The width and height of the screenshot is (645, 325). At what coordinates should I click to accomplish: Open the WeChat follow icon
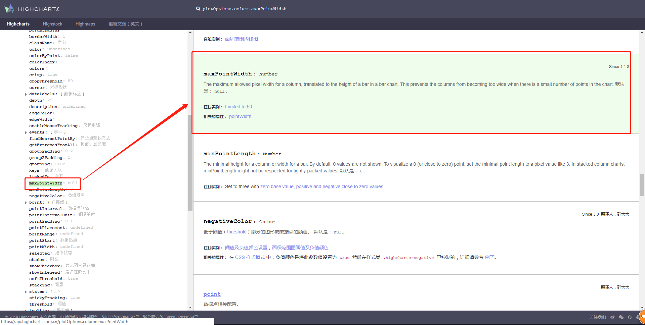(621, 317)
